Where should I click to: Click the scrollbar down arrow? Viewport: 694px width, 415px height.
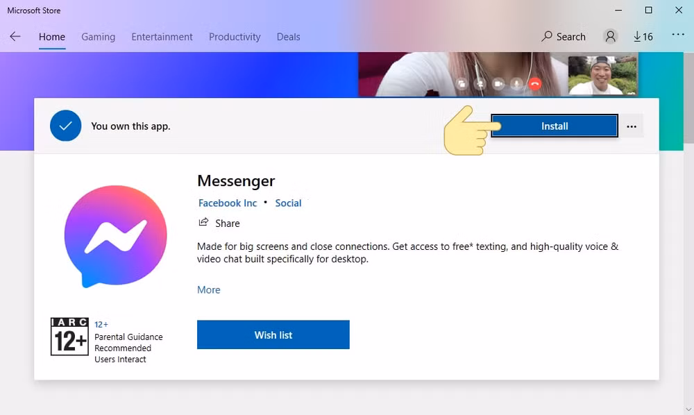688,409
